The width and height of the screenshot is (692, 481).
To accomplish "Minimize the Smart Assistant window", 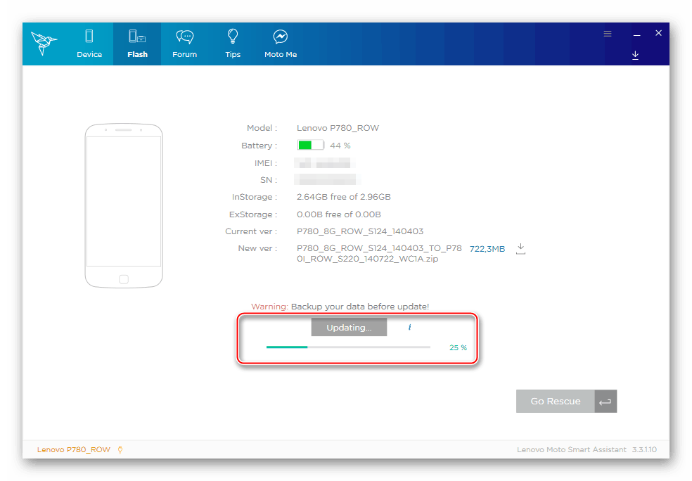I will click(636, 34).
